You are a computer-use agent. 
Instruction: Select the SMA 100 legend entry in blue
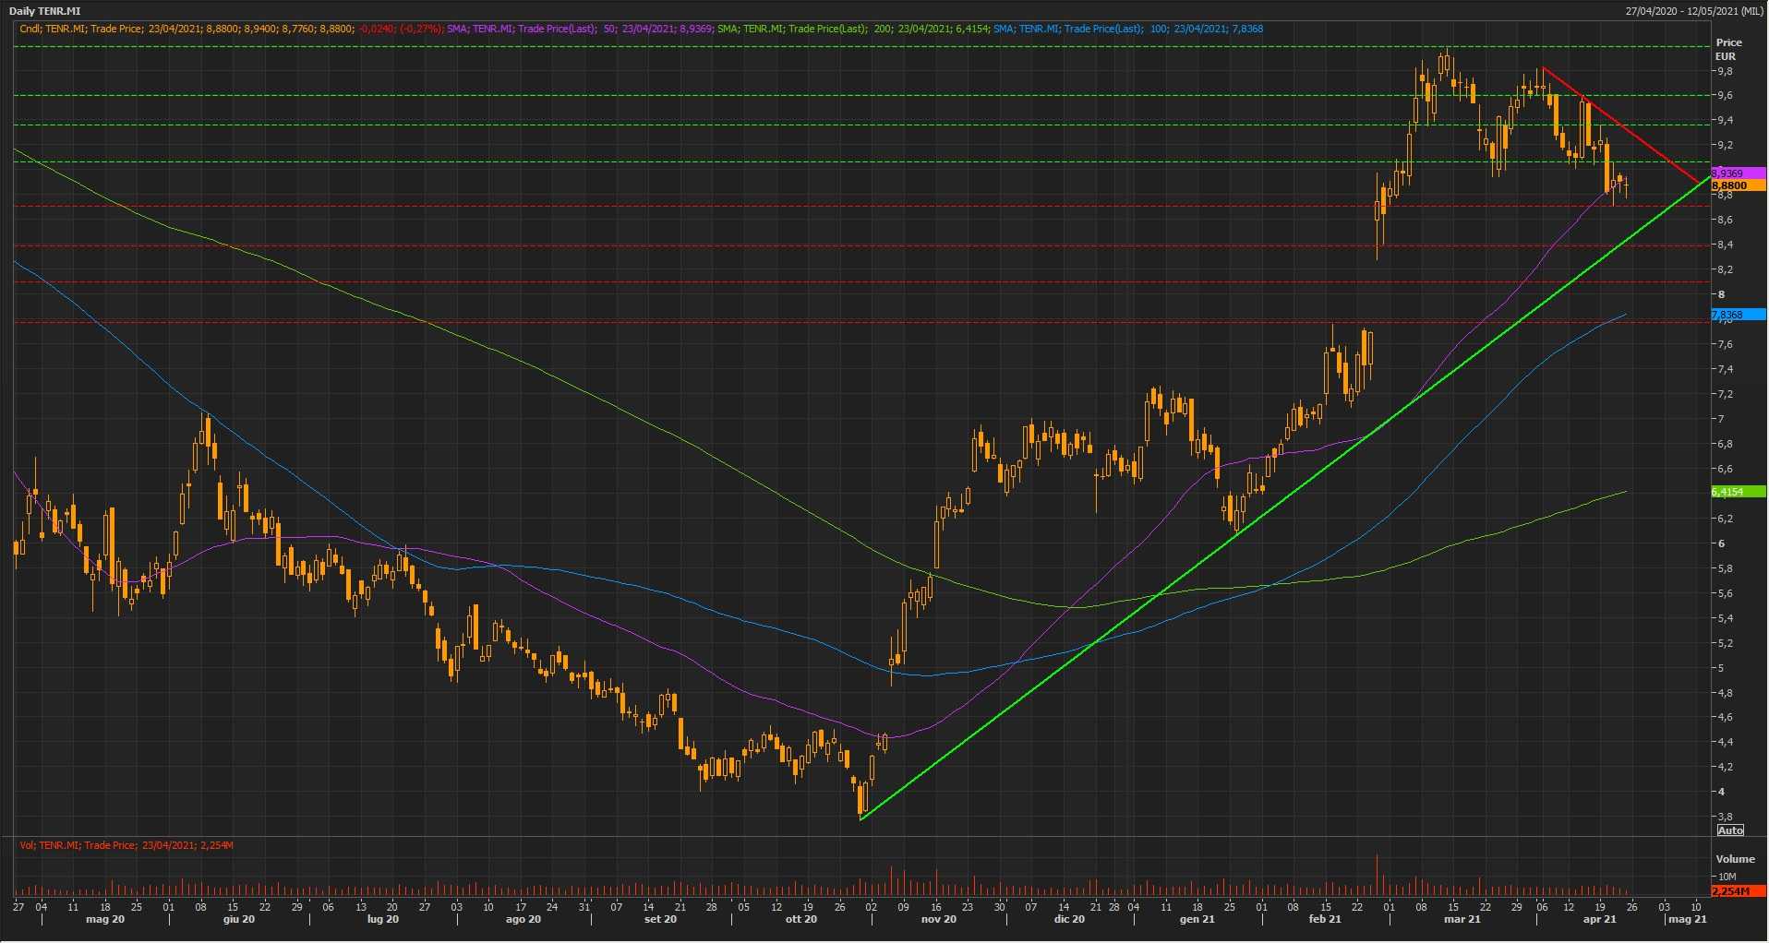[1127, 29]
